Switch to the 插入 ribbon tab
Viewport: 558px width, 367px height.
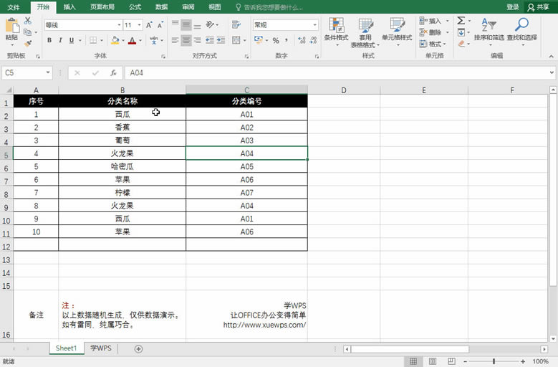(69, 7)
